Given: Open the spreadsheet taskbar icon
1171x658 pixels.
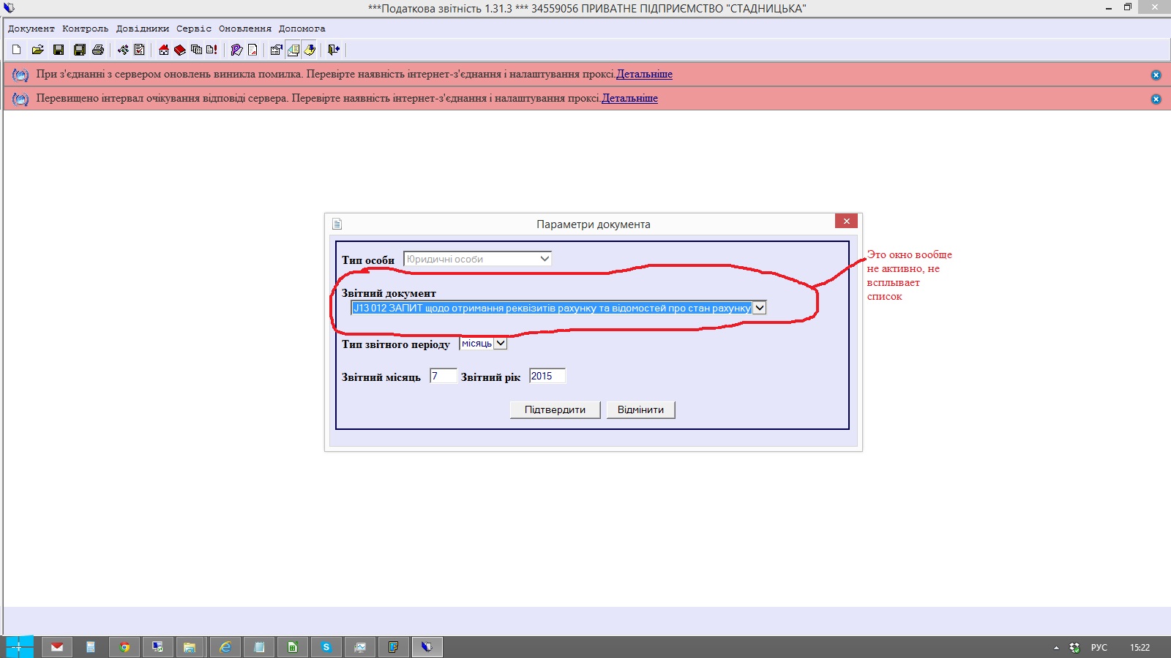Looking at the screenshot, I should click(x=293, y=647).
